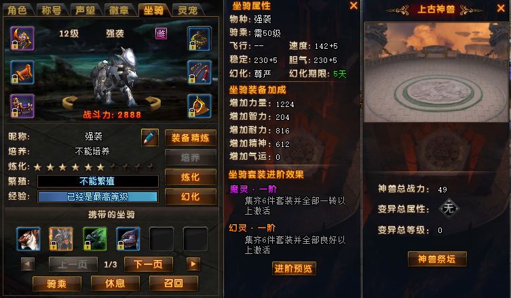Viewport: 511px width, 298px height.
Task: Click the 幻化 button
Action: (x=190, y=197)
